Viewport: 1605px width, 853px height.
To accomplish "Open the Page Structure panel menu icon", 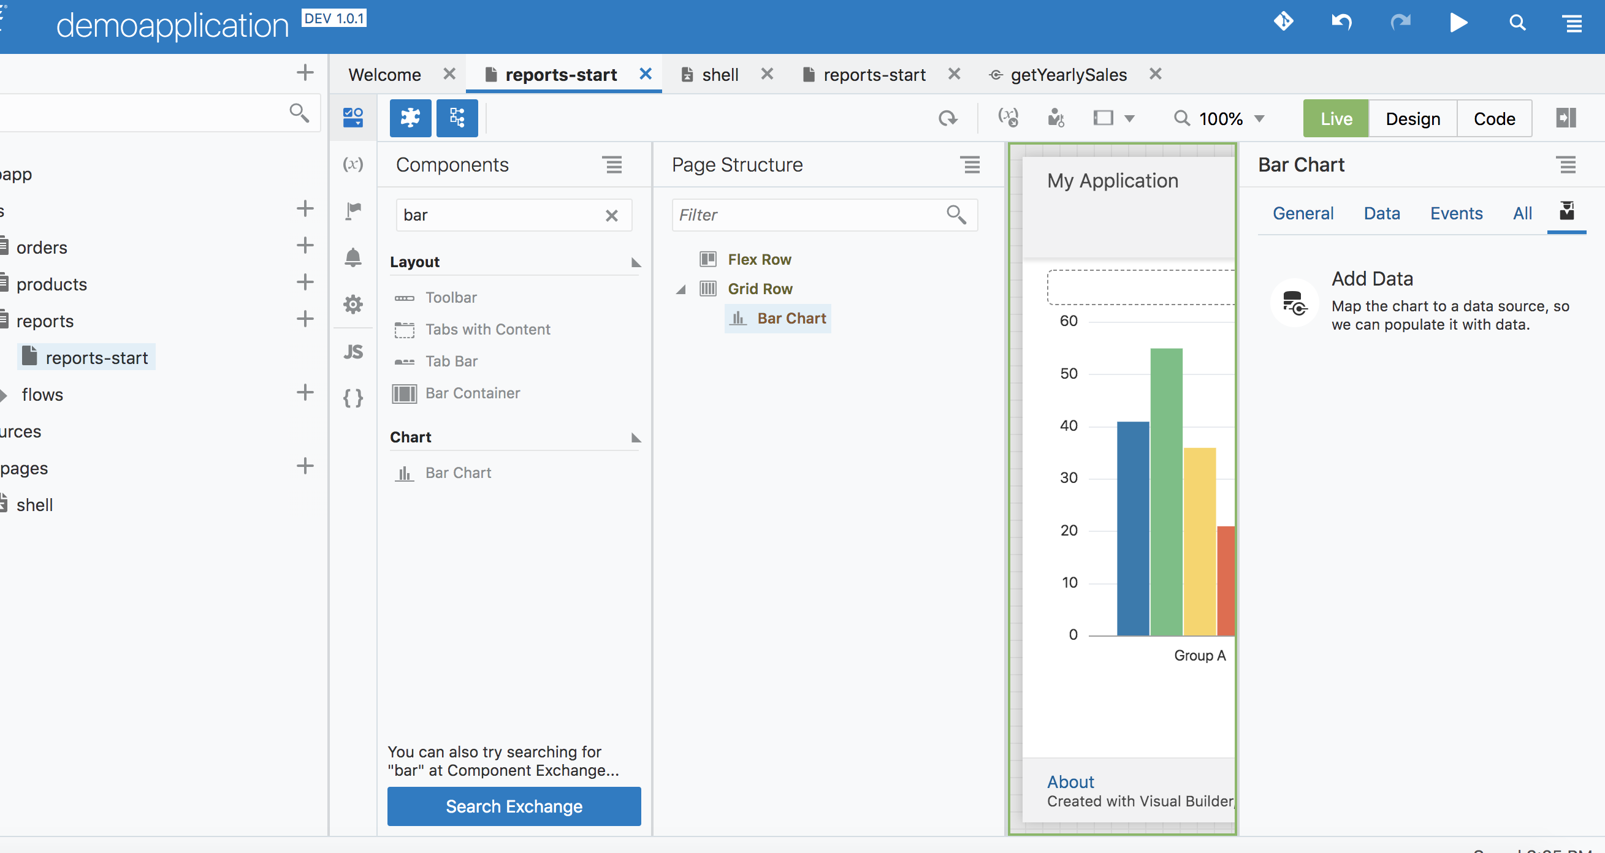I will coord(970,165).
